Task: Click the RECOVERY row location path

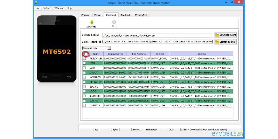Action: (201, 82)
